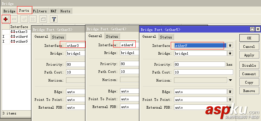Click the bridge1 Bridge field in ether5 window

200,53
